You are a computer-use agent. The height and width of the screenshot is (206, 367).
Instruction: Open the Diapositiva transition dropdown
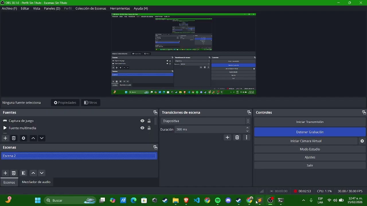pyautogui.click(x=205, y=121)
